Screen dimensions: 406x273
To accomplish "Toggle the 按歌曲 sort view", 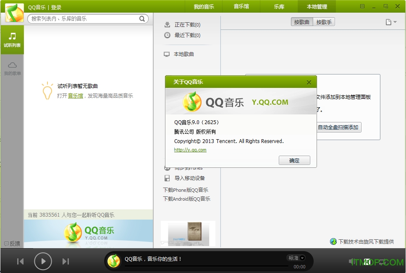I will tap(302, 22).
